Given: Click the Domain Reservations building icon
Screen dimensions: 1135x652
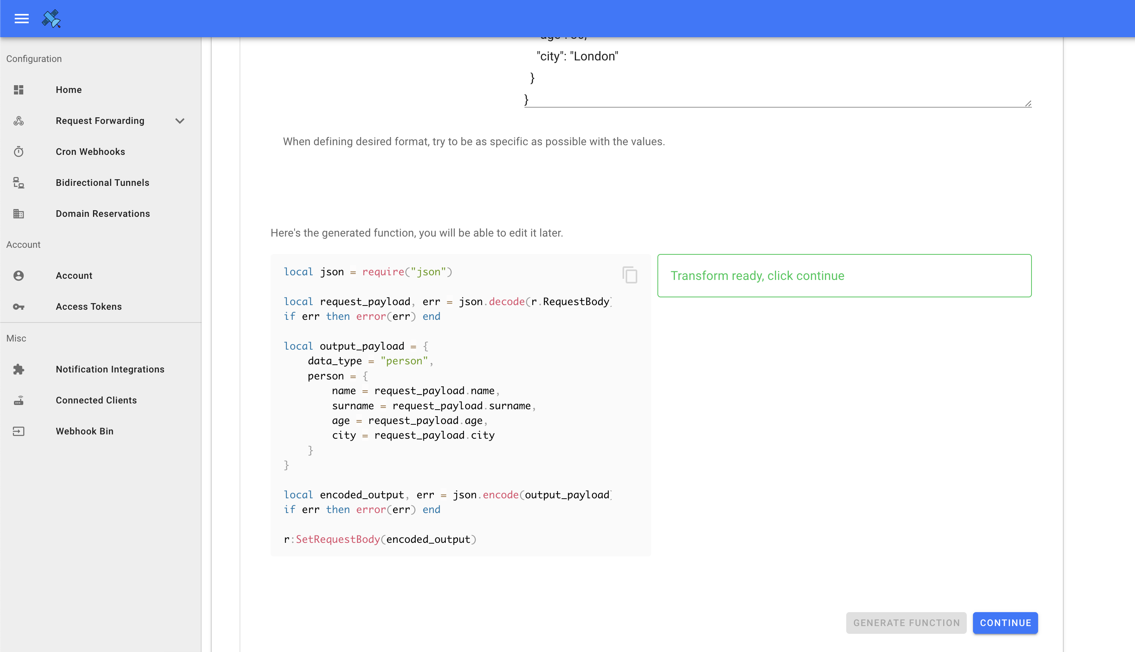Looking at the screenshot, I should pyautogui.click(x=18, y=214).
